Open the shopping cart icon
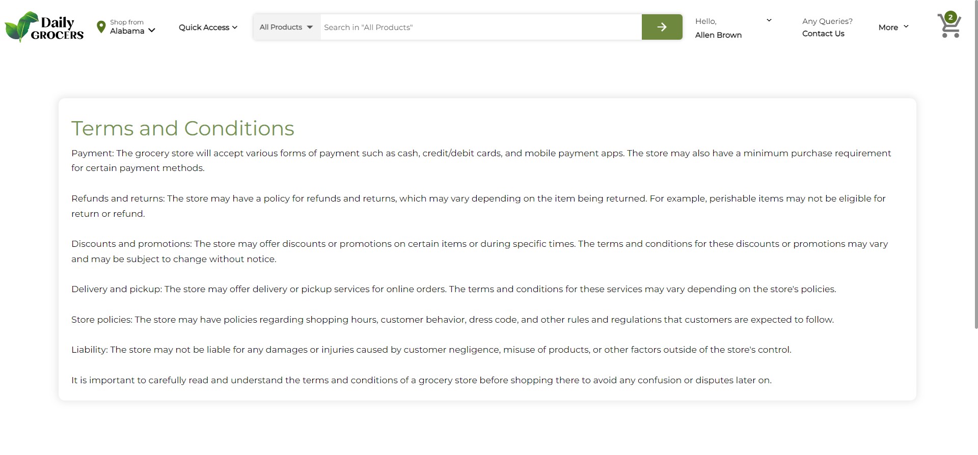 click(x=948, y=29)
